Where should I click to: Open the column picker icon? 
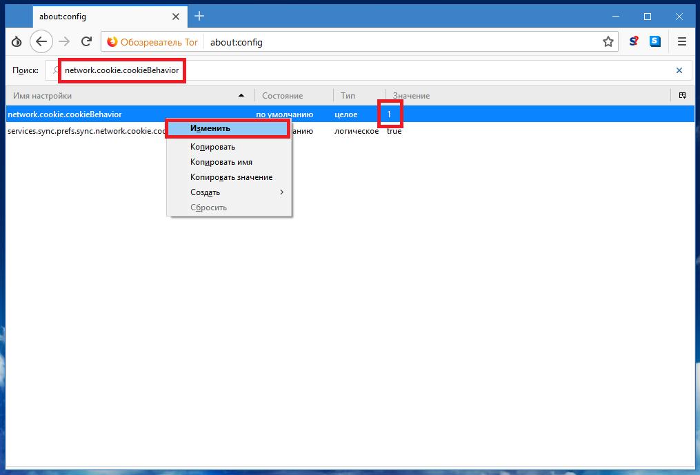[x=683, y=95]
